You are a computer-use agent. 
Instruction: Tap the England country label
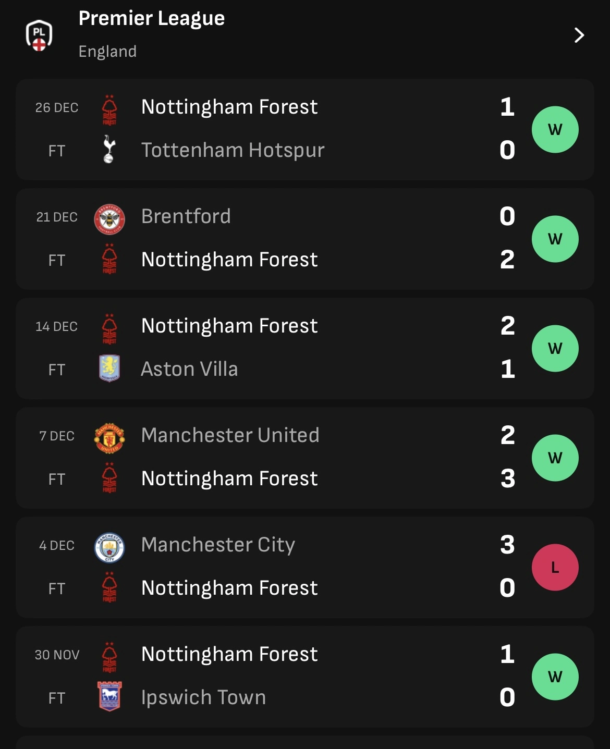coord(107,51)
